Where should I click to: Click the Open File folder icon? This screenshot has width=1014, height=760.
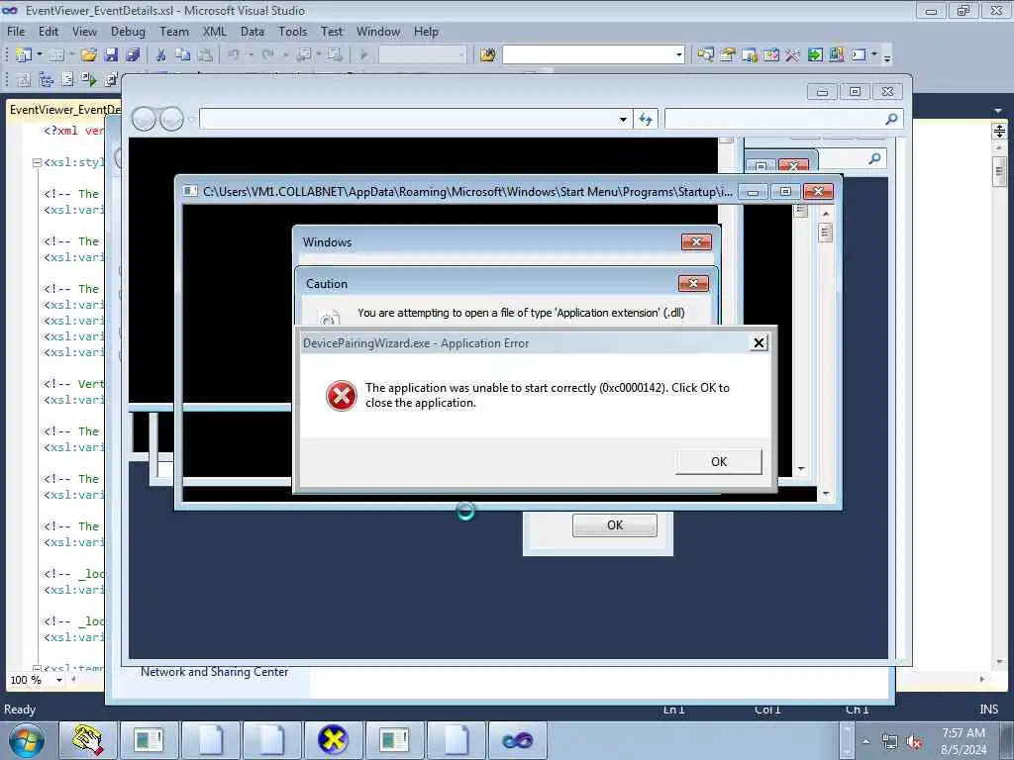pyautogui.click(x=88, y=55)
